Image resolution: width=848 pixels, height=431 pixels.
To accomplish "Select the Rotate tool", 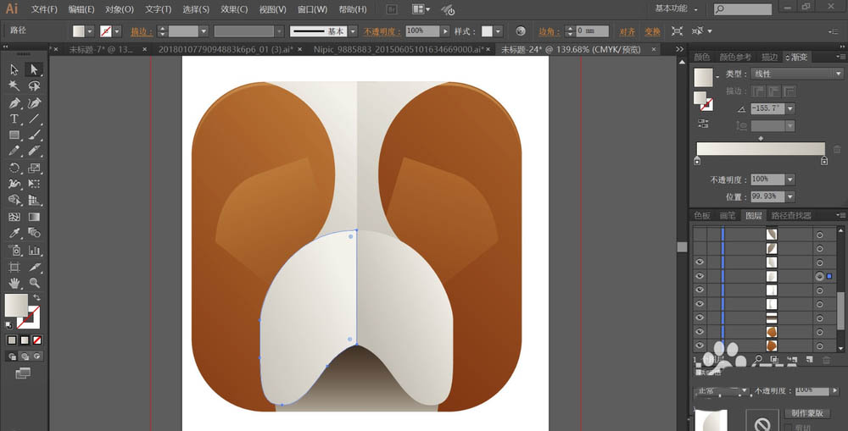I will click(14, 168).
